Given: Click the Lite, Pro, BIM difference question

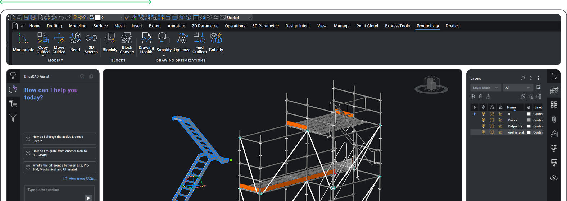Looking at the screenshot, I should [x=60, y=167].
